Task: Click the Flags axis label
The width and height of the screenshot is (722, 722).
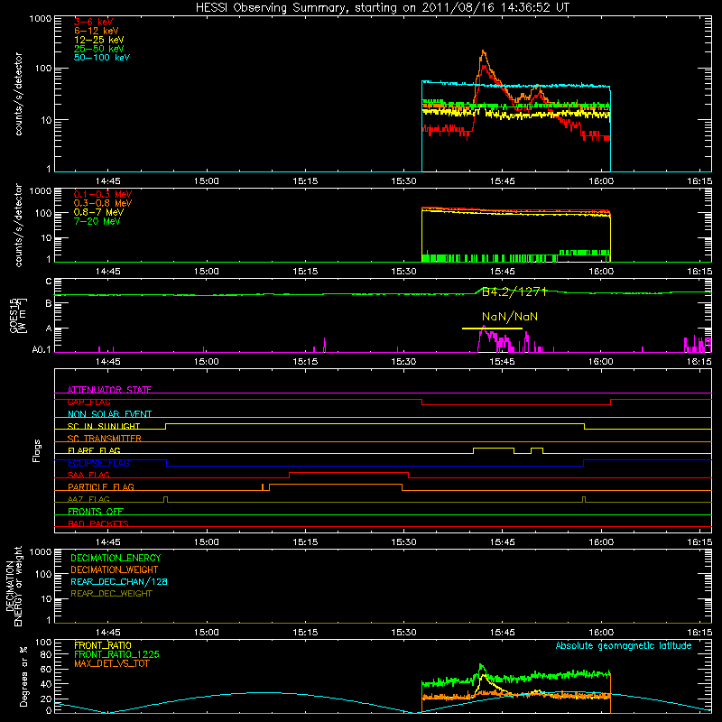Action: tap(36, 450)
